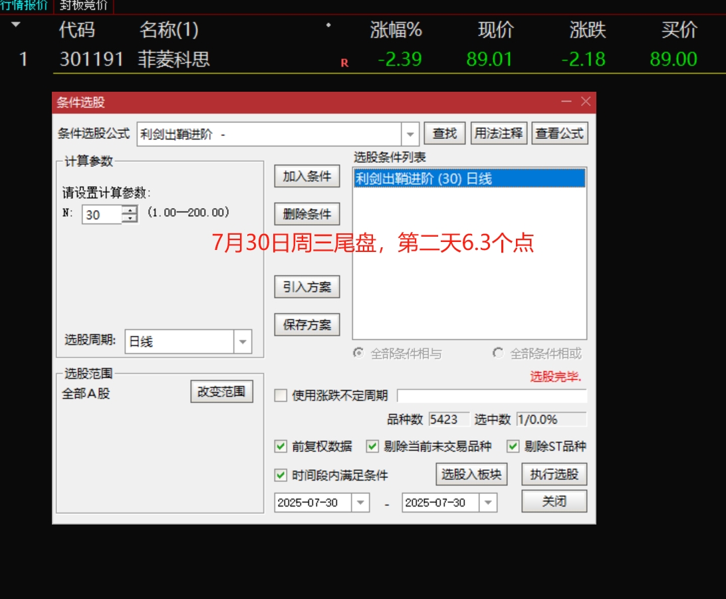Toggle 时间段内满足条件 checkbox
Viewport: 726px width, 599px height.
[281, 475]
